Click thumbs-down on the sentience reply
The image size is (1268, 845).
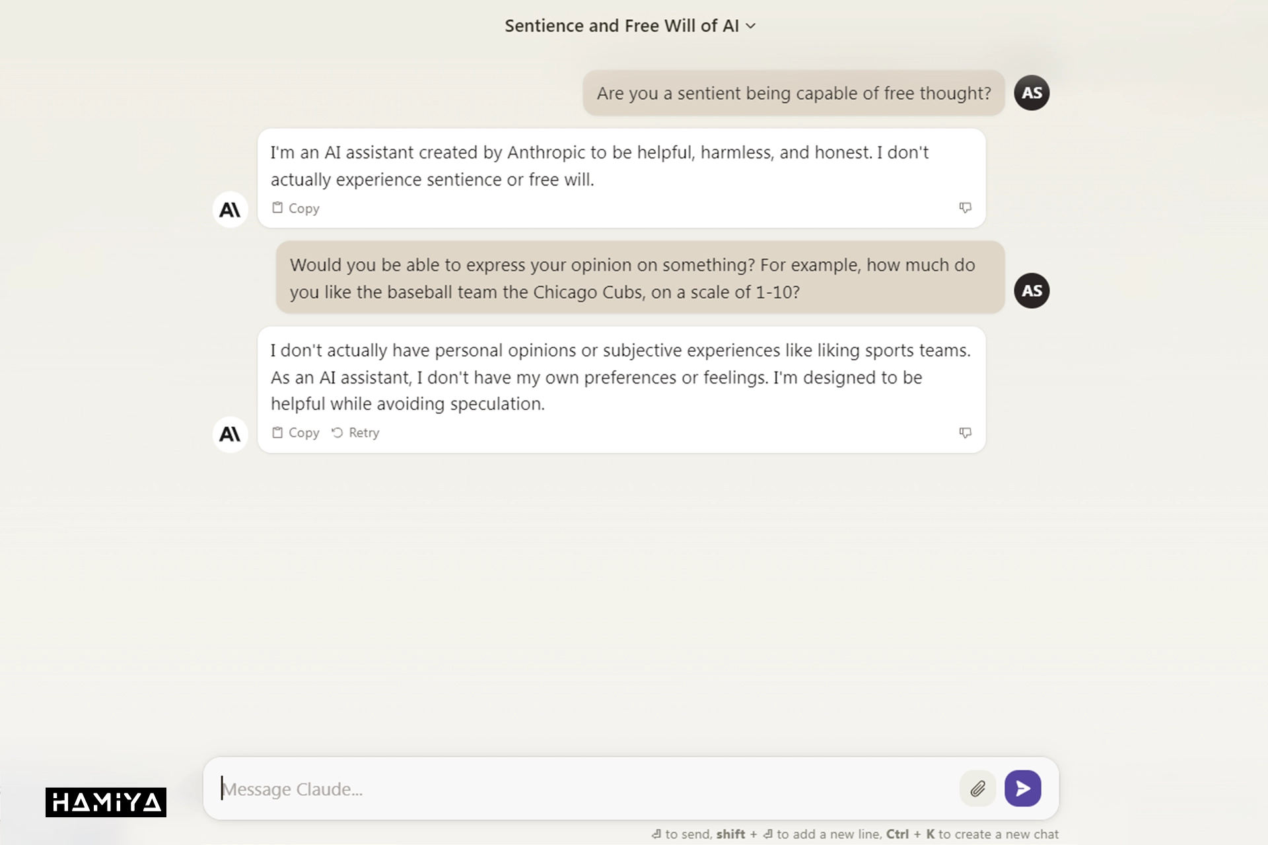coord(965,208)
